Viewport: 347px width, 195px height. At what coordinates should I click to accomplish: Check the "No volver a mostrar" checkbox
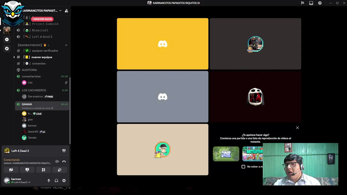point(243,167)
